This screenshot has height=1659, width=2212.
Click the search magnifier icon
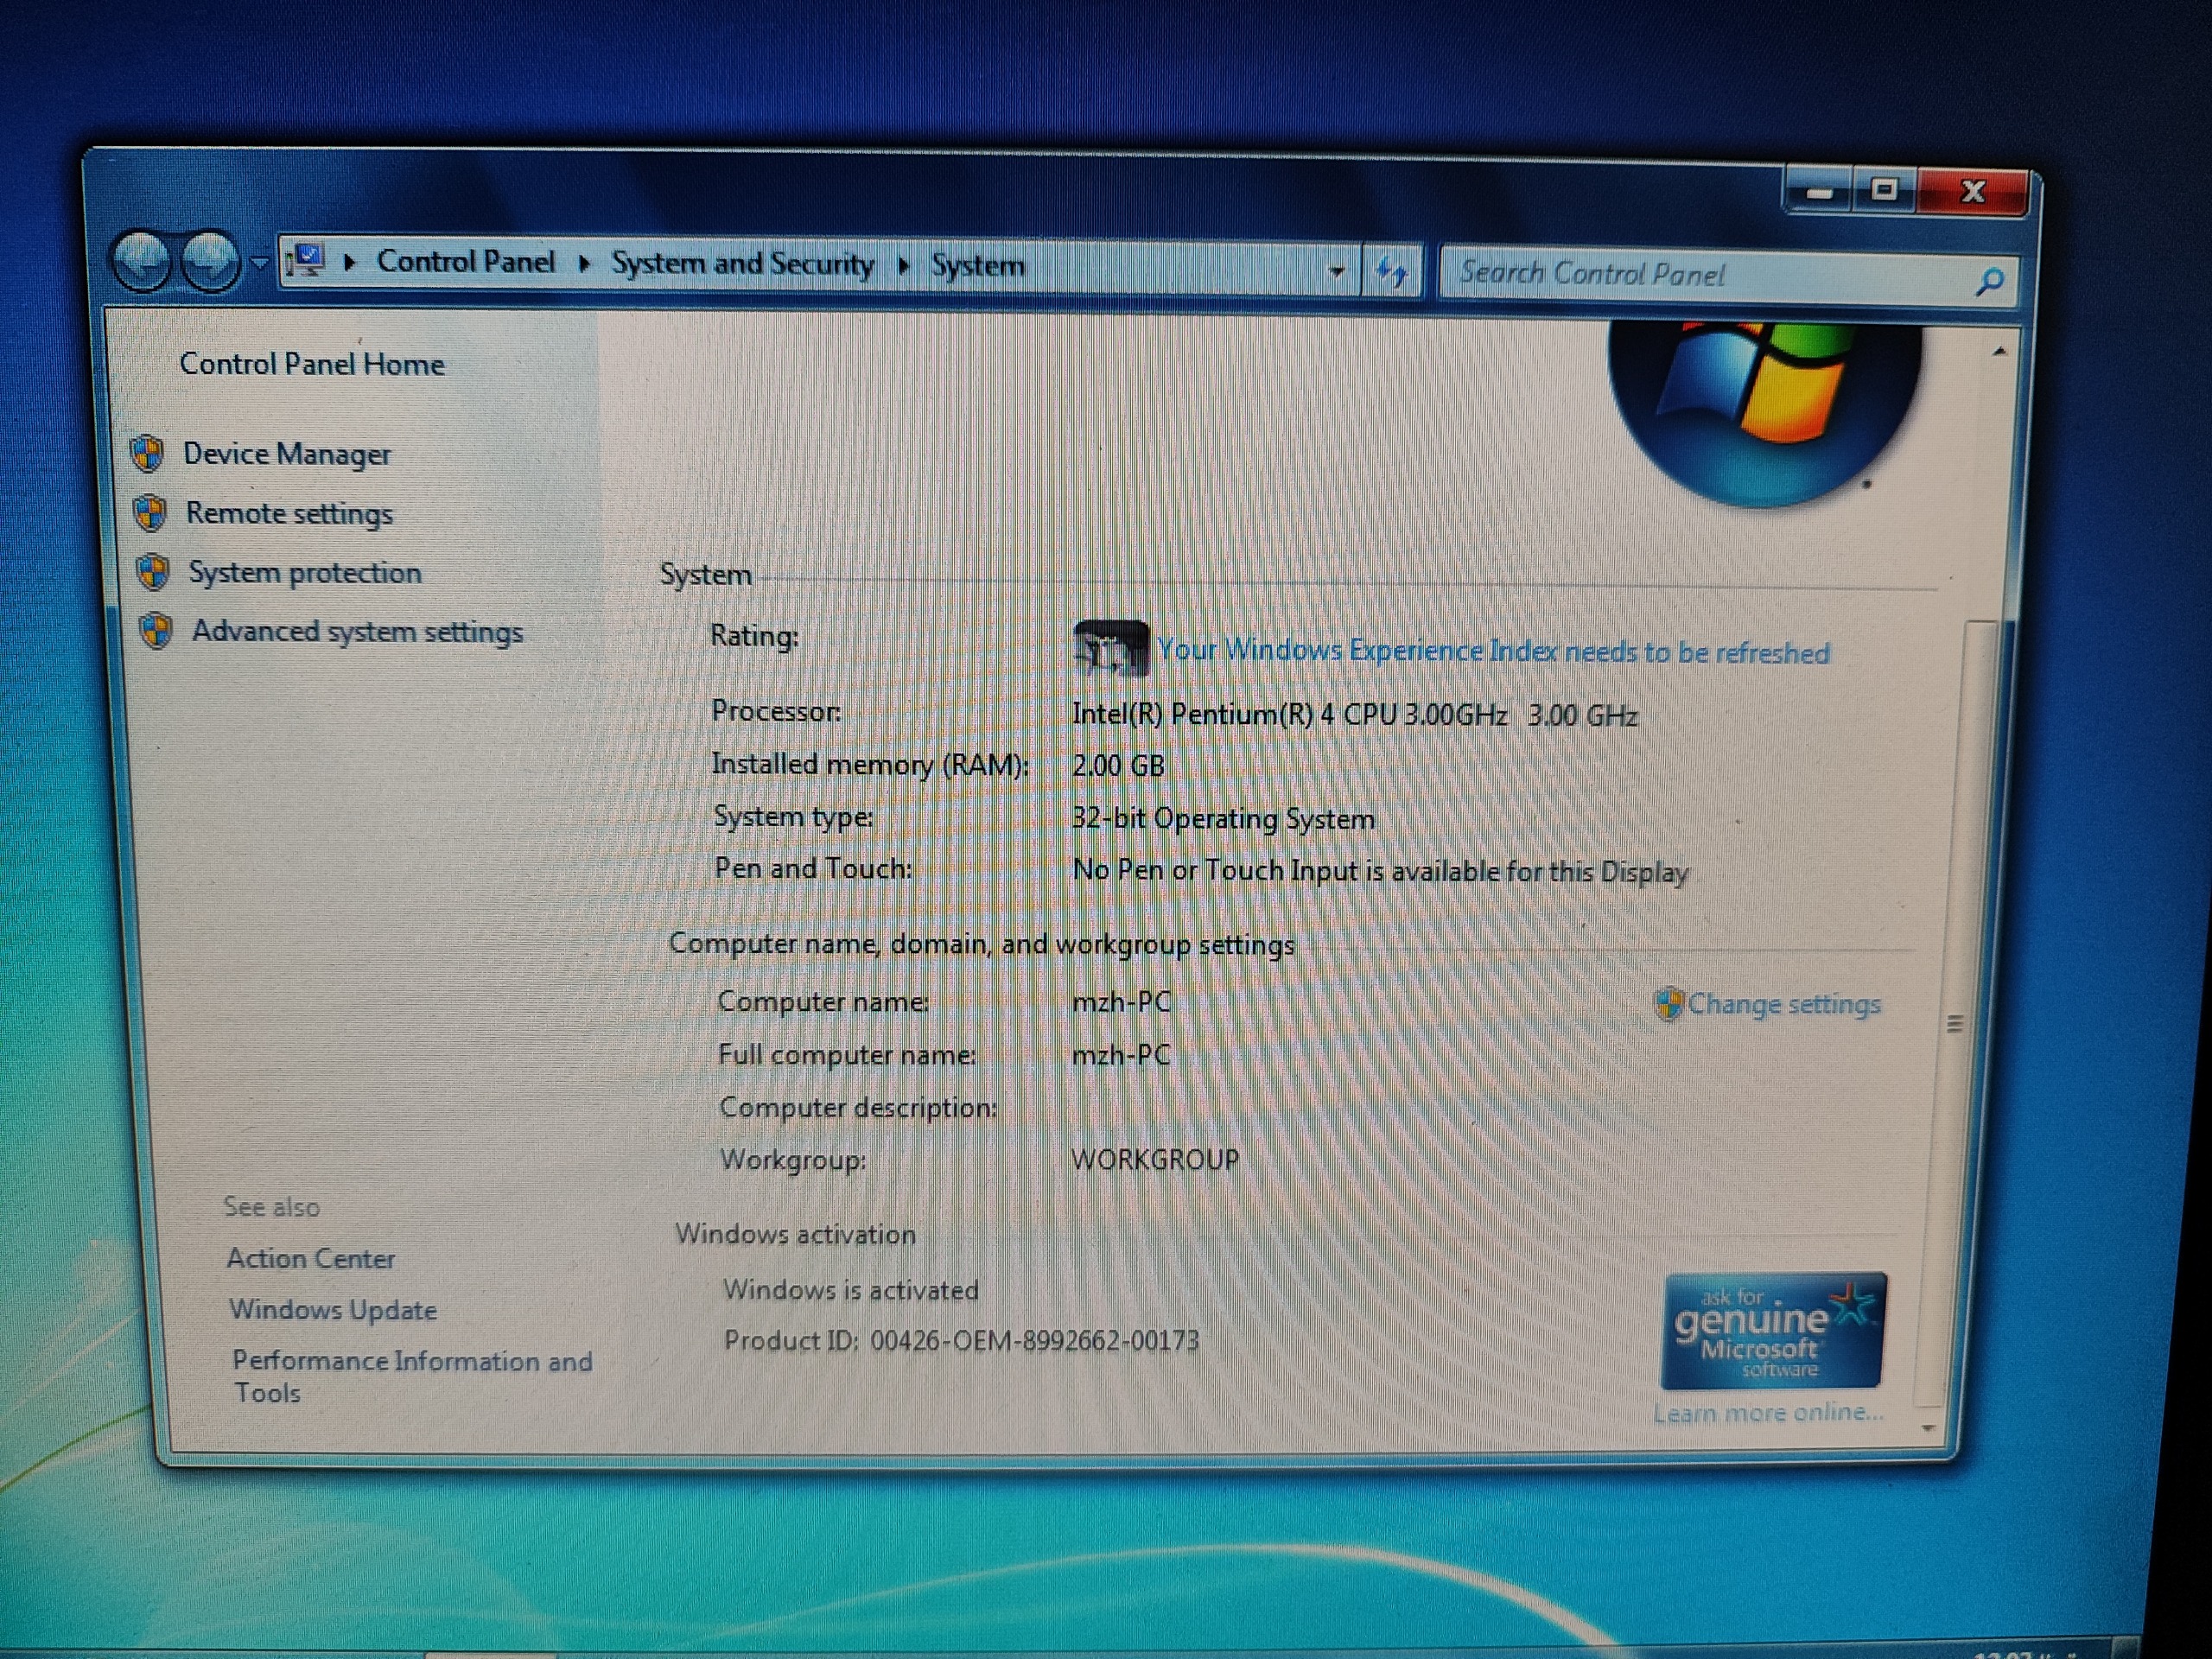(x=1989, y=281)
